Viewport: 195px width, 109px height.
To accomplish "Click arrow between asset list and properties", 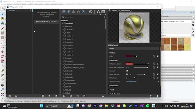I will [x=107, y=53].
